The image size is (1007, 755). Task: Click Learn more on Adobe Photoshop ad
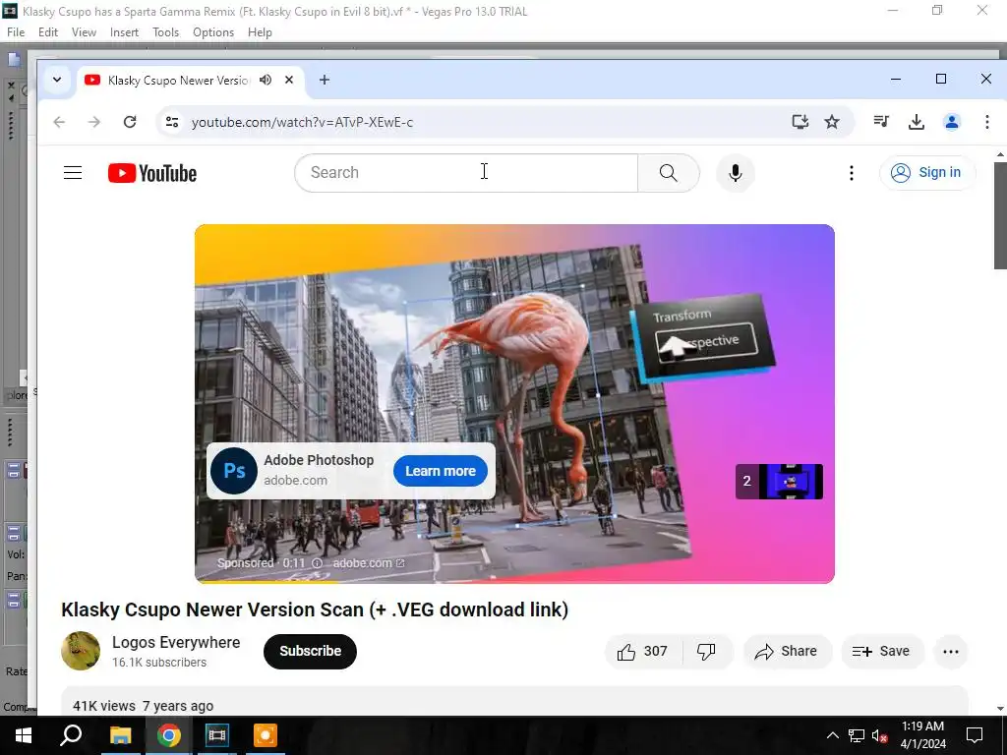pos(440,471)
